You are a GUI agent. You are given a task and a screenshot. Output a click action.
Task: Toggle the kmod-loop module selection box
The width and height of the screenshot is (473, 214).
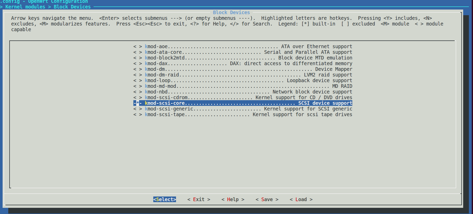pyautogui.click(x=138, y=81)
